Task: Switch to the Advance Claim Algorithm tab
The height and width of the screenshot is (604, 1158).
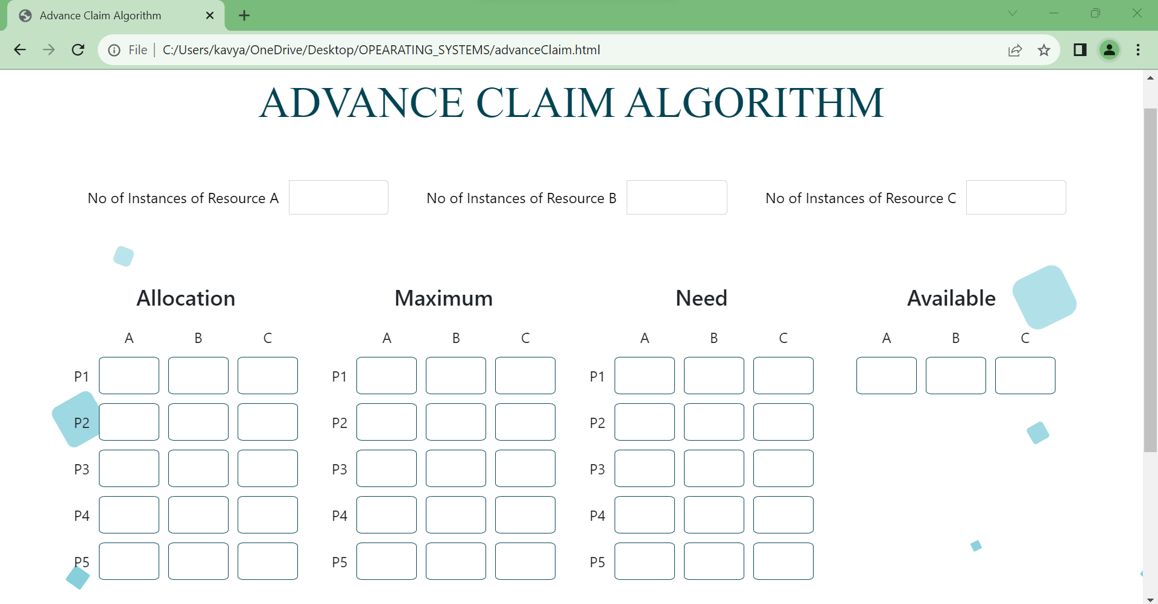Action: tap(100, 15)
